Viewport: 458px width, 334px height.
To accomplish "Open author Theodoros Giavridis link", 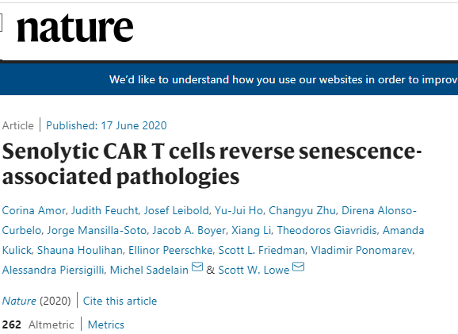I will click(326, 230).
